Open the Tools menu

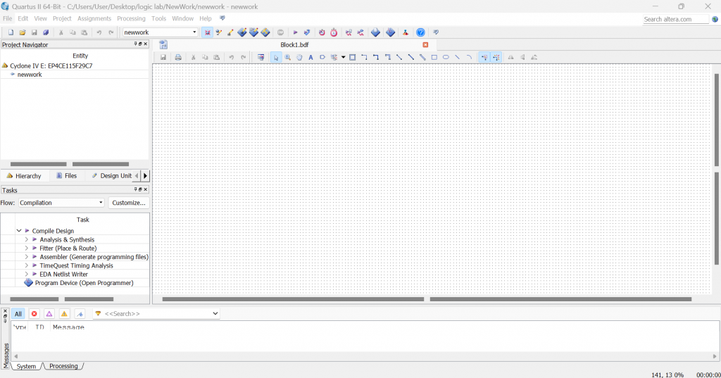click(x=158, y=18)
